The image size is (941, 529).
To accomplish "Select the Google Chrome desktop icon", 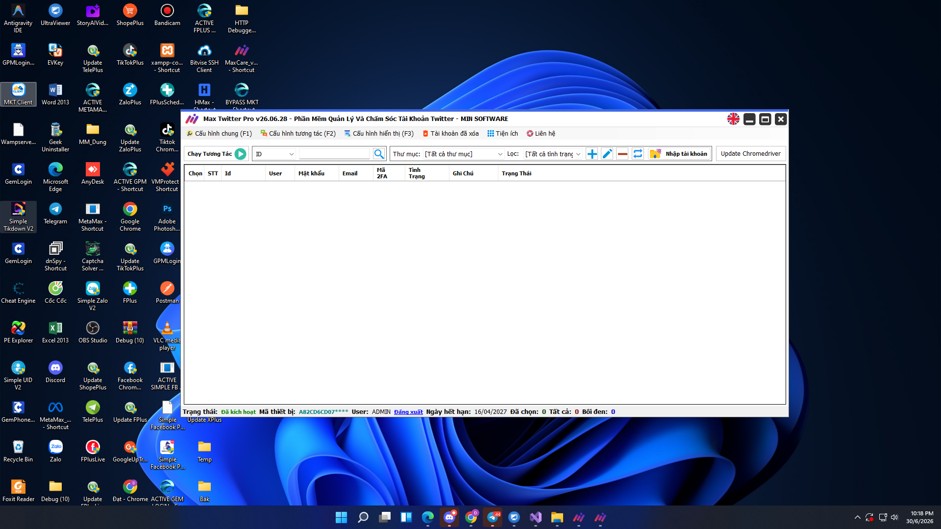I will (130, 216).
